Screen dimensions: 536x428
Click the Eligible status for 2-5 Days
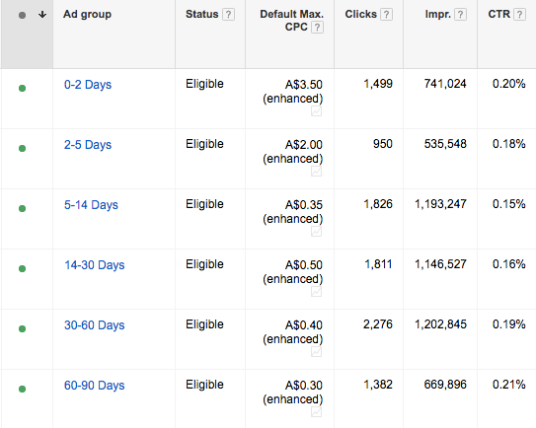tap(204, 144)
